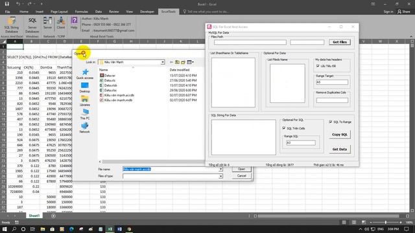
Task: Open the SQL String Database tool
Action: (12, 25)
